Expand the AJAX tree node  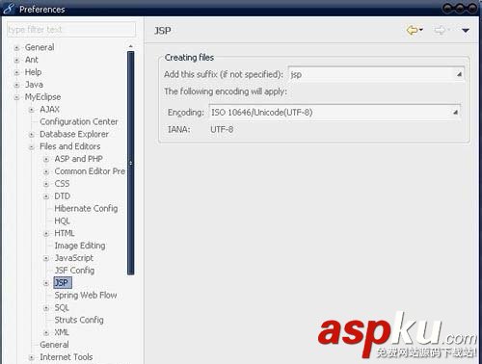click(x=32, y=110)
